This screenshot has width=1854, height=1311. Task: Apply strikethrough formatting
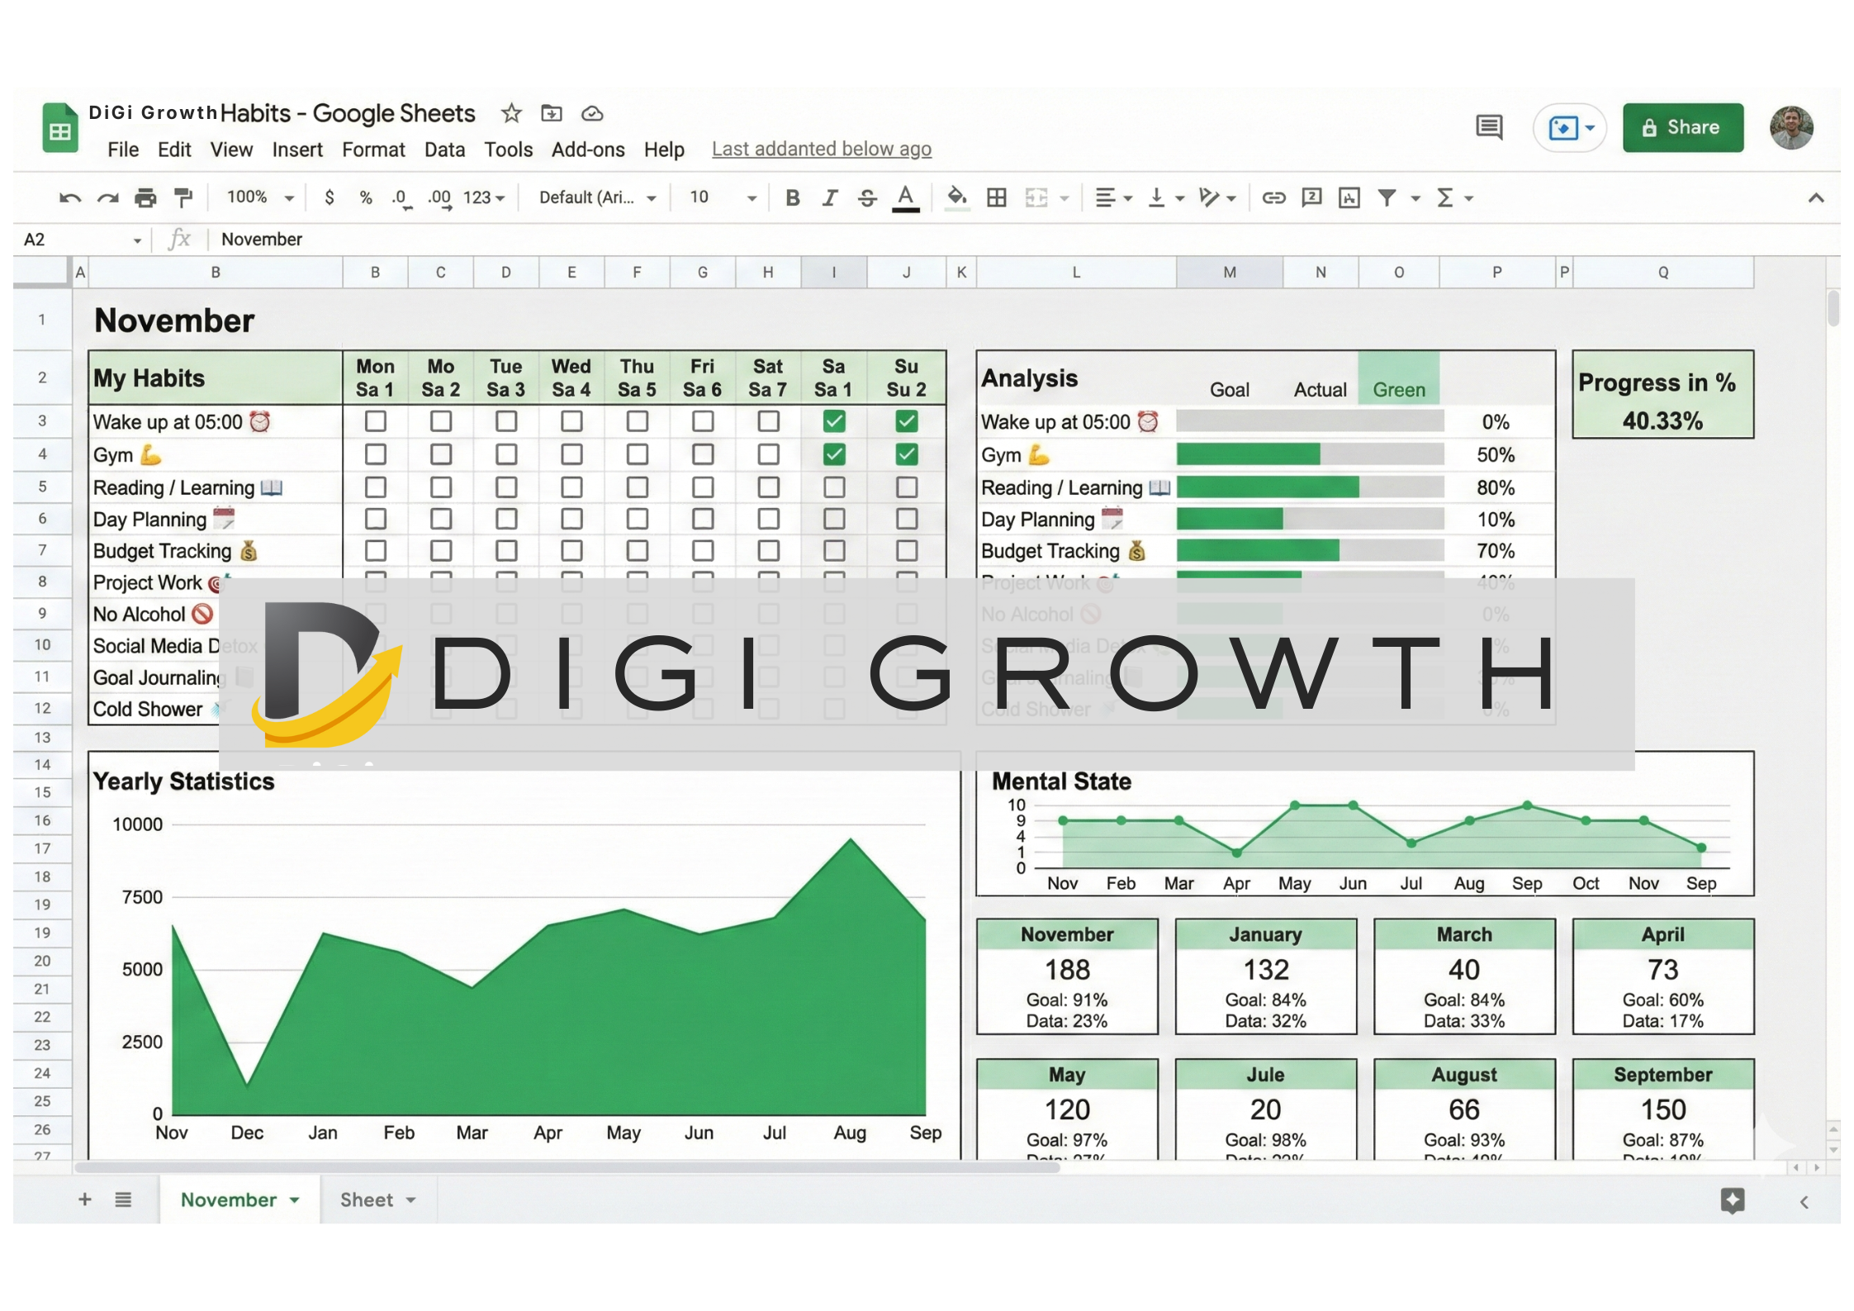pos(866,197)
